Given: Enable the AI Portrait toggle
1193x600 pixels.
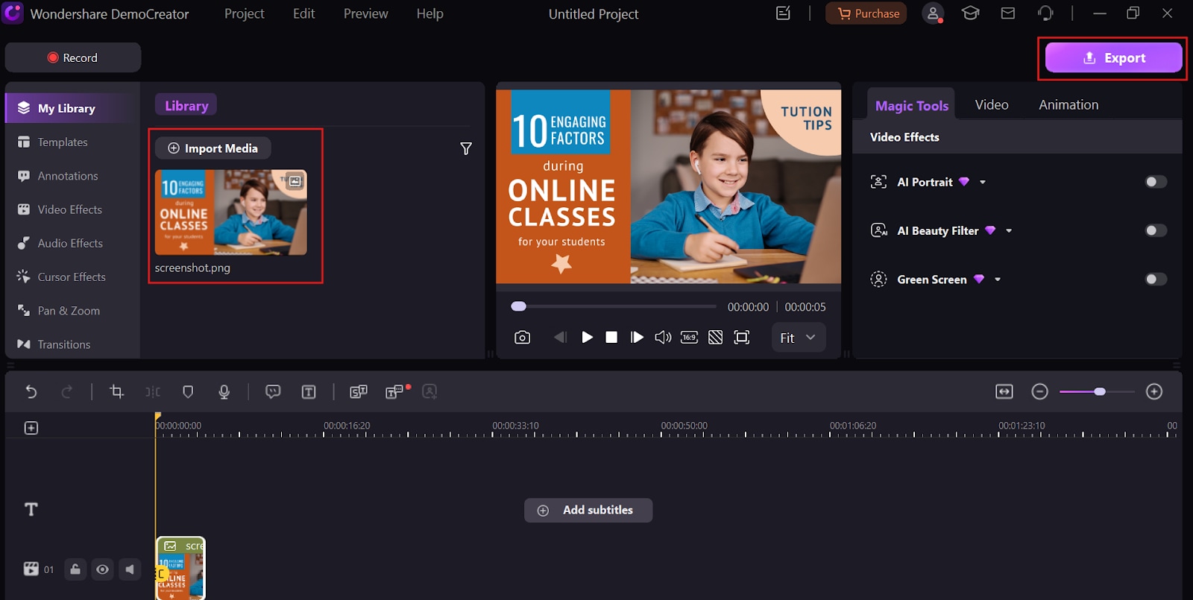Looking at the screenshot, I should click(1156, 182).
